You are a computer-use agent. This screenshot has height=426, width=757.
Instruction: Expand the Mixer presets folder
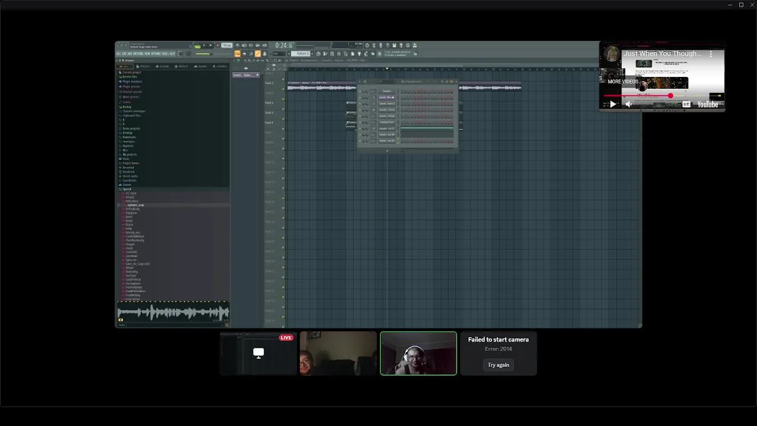130,96
